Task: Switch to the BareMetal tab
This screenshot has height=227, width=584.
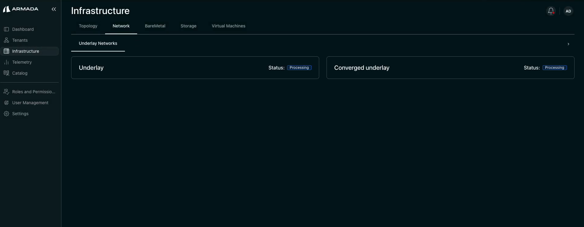Action: (155, 26)
